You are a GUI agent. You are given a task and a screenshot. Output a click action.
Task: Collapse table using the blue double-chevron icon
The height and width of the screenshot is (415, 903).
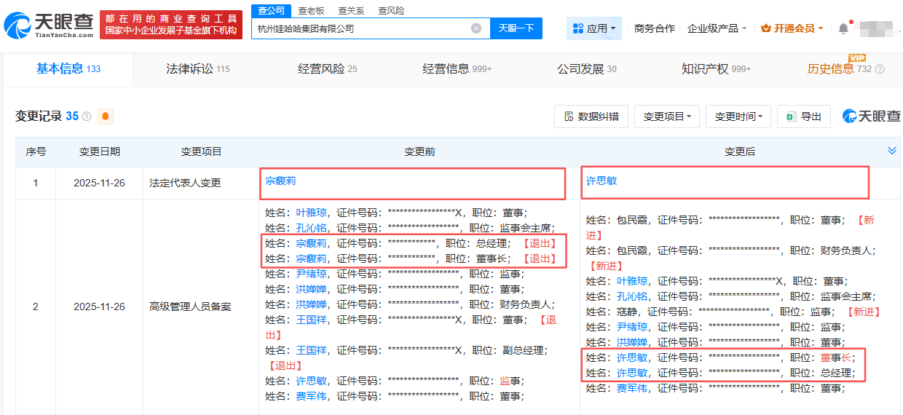(x=892, y=151)
